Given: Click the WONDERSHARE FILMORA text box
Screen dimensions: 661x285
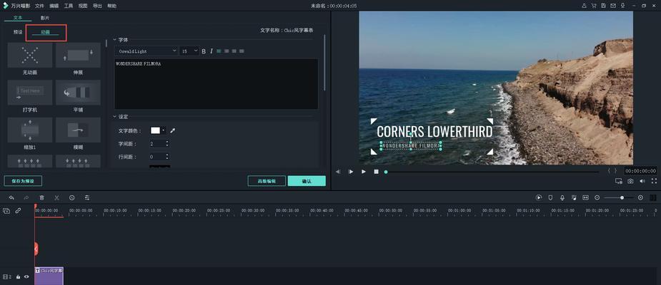Looking at the screenshot, I should coord(217,84).
